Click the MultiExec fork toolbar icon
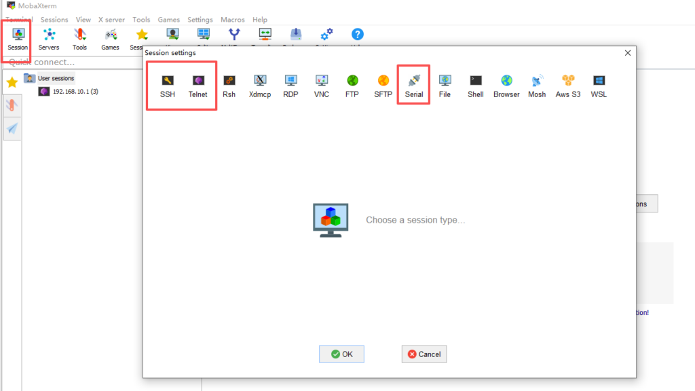 pos(234,34)
